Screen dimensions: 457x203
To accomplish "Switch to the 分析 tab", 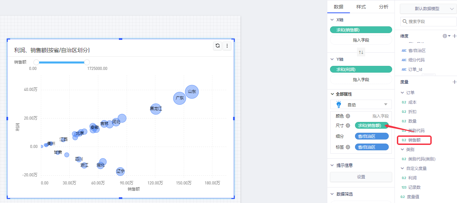I will tap(383, 7).
